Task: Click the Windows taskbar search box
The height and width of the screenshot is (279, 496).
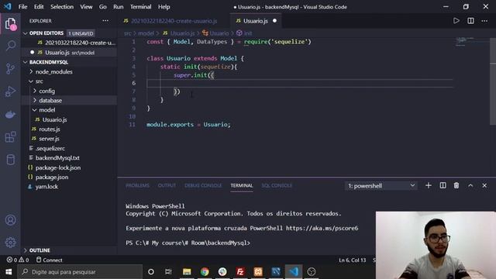Action: click(x=80, y=272)
